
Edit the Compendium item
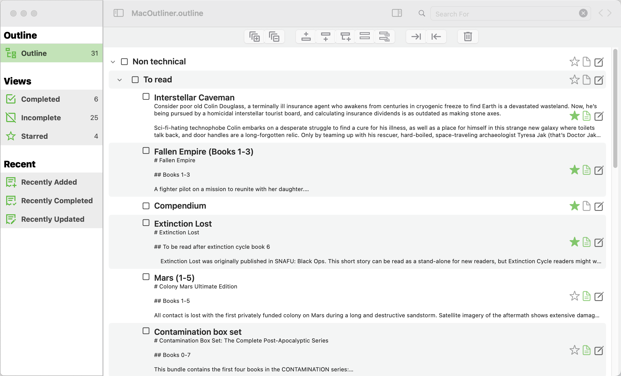[599, 206]
